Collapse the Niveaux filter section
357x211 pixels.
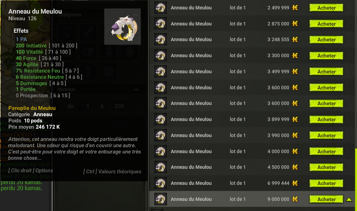click(x=136, y=90)
